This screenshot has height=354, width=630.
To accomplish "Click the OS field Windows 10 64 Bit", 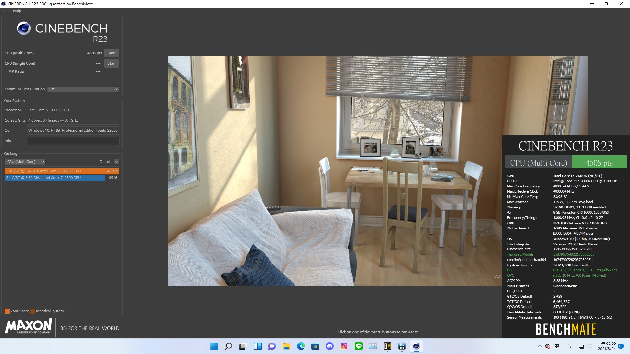I will tap(73, 130).
